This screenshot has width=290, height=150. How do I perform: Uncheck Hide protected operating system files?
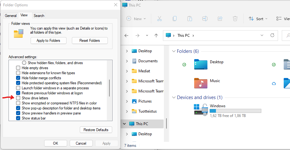pos(18,83)
